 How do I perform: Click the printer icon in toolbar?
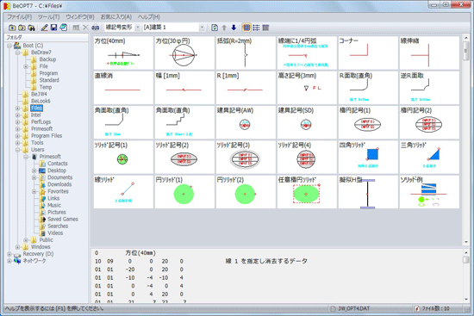point(95,28)
